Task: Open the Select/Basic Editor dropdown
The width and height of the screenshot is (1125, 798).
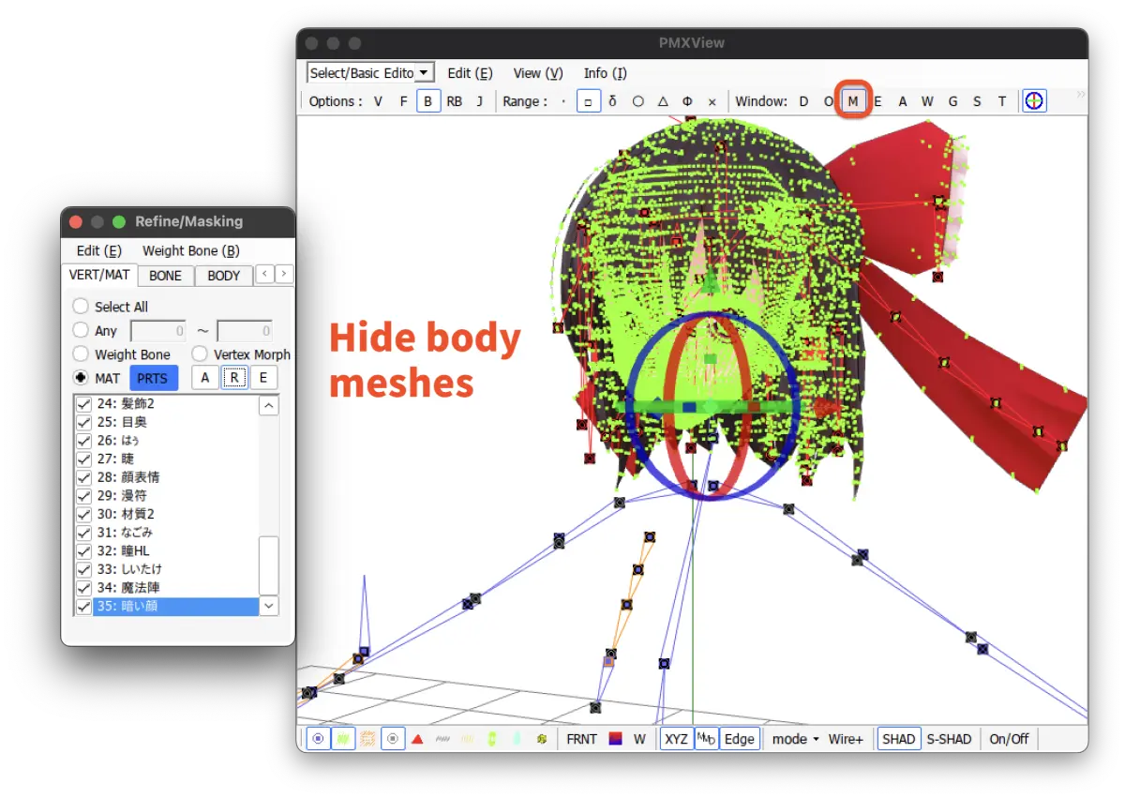Action: 370,72
